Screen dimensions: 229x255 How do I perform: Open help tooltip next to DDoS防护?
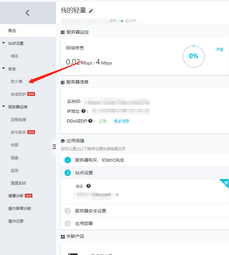click(x=91, y=121)
